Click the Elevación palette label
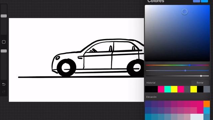 pyautogui.click(x=151, y=97)
